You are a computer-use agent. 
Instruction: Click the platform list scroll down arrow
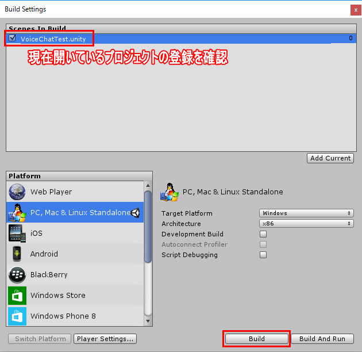[148, 322]
